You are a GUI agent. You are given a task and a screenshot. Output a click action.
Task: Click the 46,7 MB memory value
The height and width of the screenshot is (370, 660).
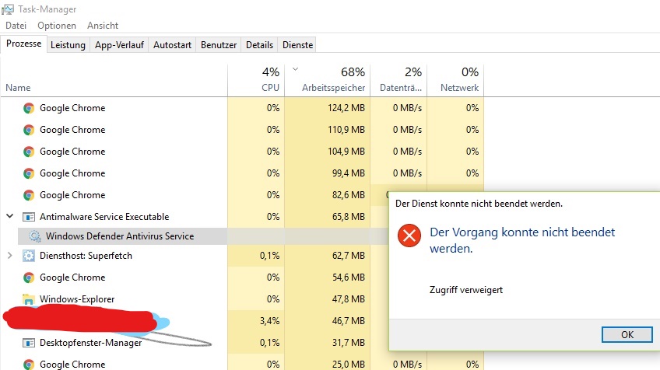349,321
